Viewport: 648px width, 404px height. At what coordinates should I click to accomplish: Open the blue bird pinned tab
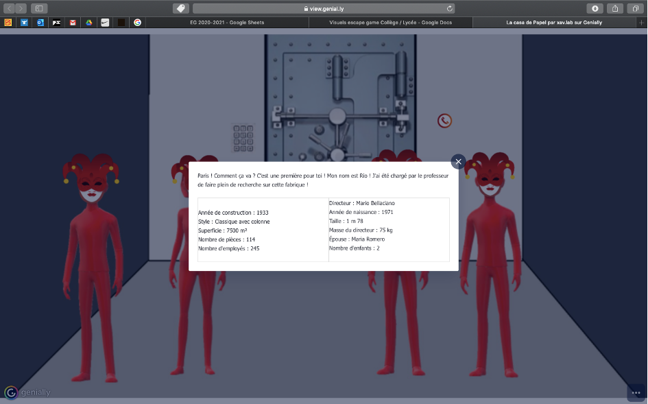point(25,23)
